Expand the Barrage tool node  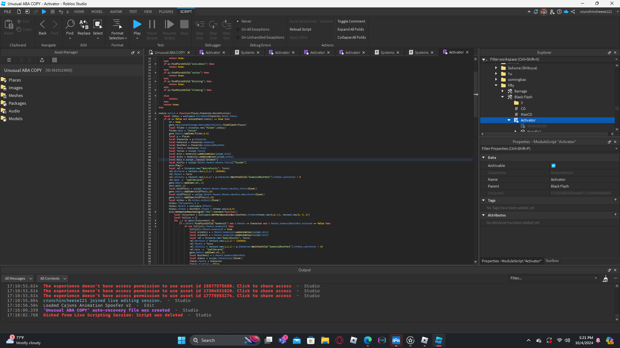[x=503, y=91]
